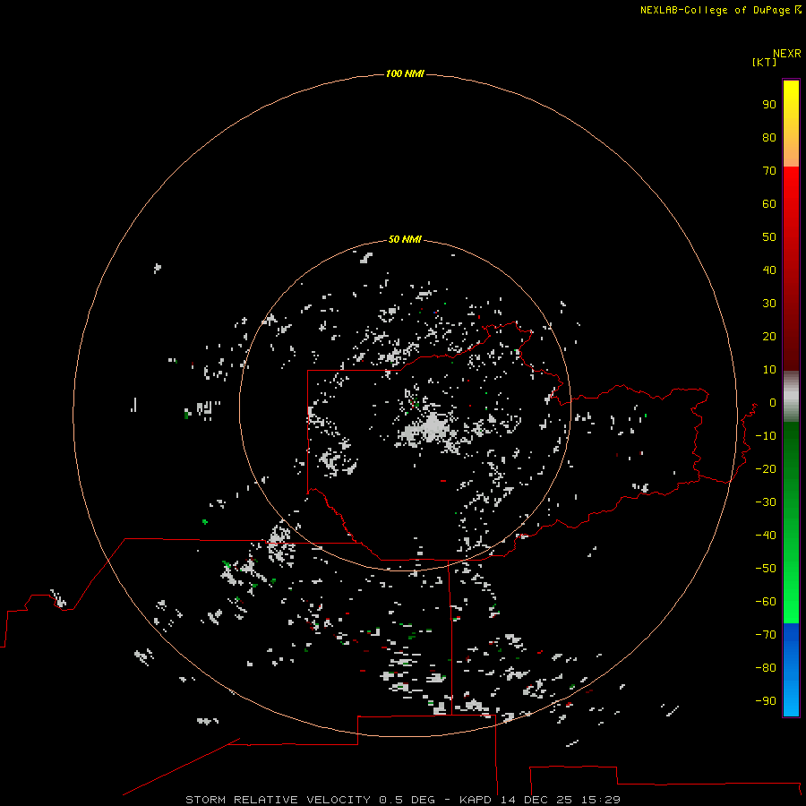The image size is (806, 806).
Task: Click the -60 knot scale label
Action: (766, 602)
